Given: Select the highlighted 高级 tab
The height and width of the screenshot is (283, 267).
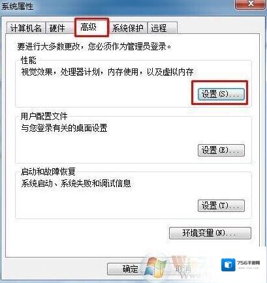Looking at the screenshot, I should 91,27.
